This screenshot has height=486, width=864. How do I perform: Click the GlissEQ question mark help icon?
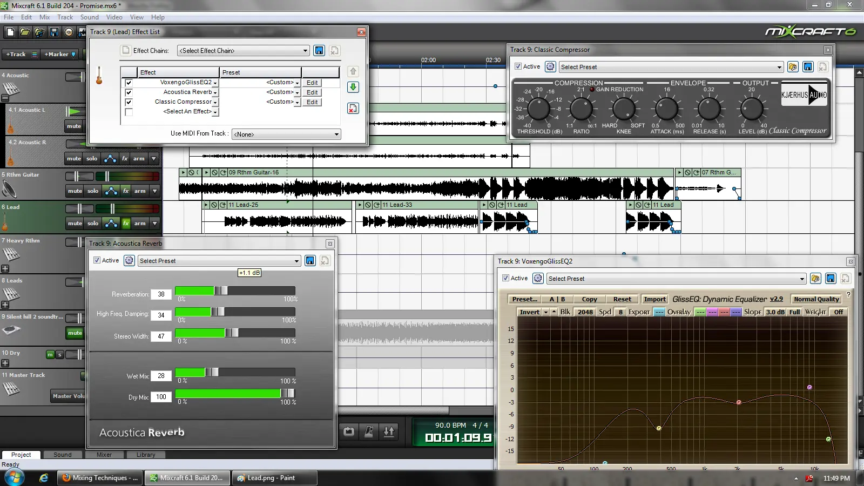point(848,295)
